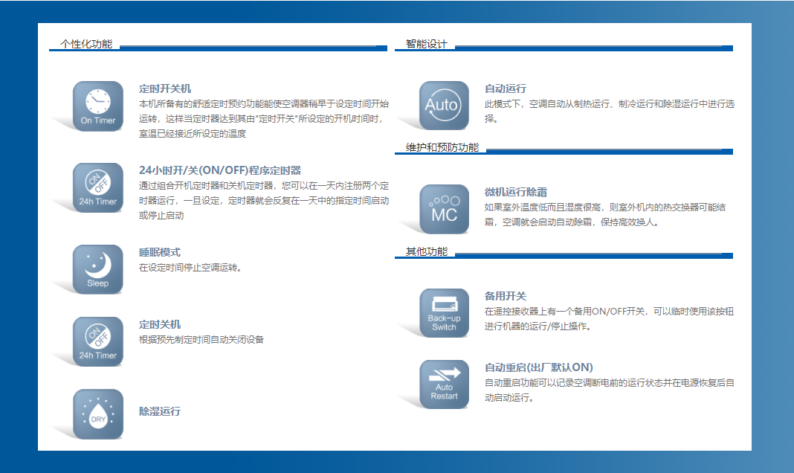Select the 除湿运行 title
This screenshot has height=473, width=794.
160,411
